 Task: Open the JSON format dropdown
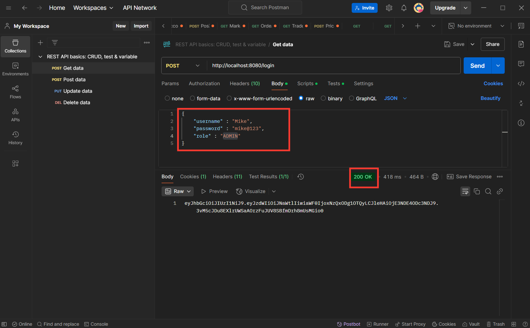(x=395, y=98)
